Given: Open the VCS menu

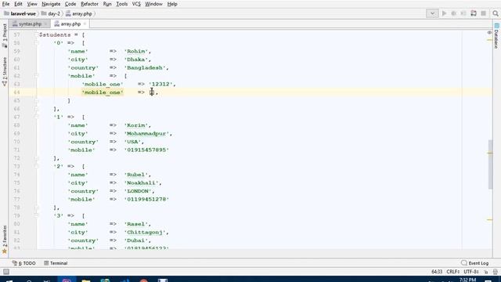Looking at the screenshot, I should point(136,4).
